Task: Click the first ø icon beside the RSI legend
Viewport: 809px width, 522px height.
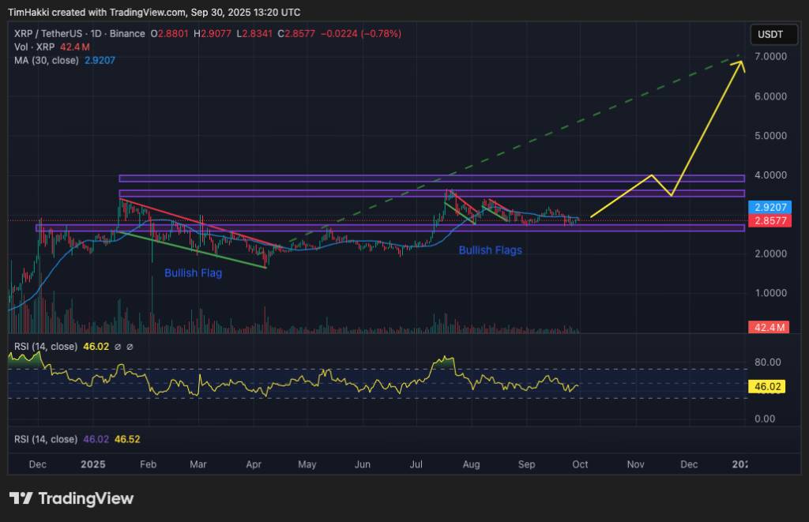Action: (117, 347)
